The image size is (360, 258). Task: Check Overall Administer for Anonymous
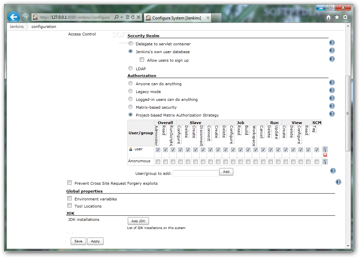coord(158,162)
